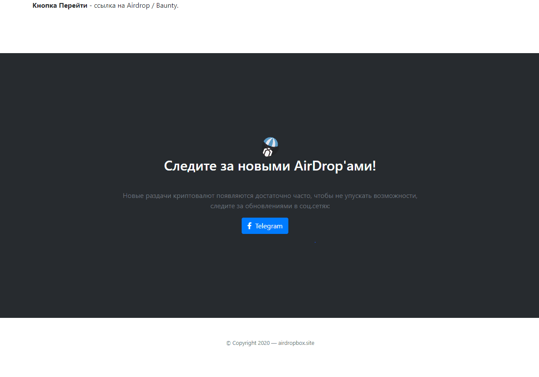Image resolution: width=539 pixels, height=377 pixels.
Task: Click the tiny blue dot below the Telegram button
Action: coord(315,242)
